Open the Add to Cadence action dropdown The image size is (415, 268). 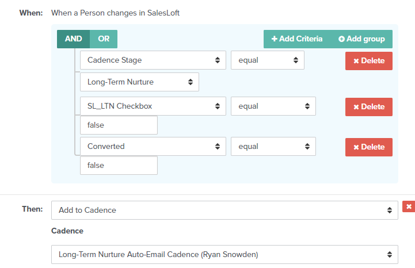[x=224, y=210]
